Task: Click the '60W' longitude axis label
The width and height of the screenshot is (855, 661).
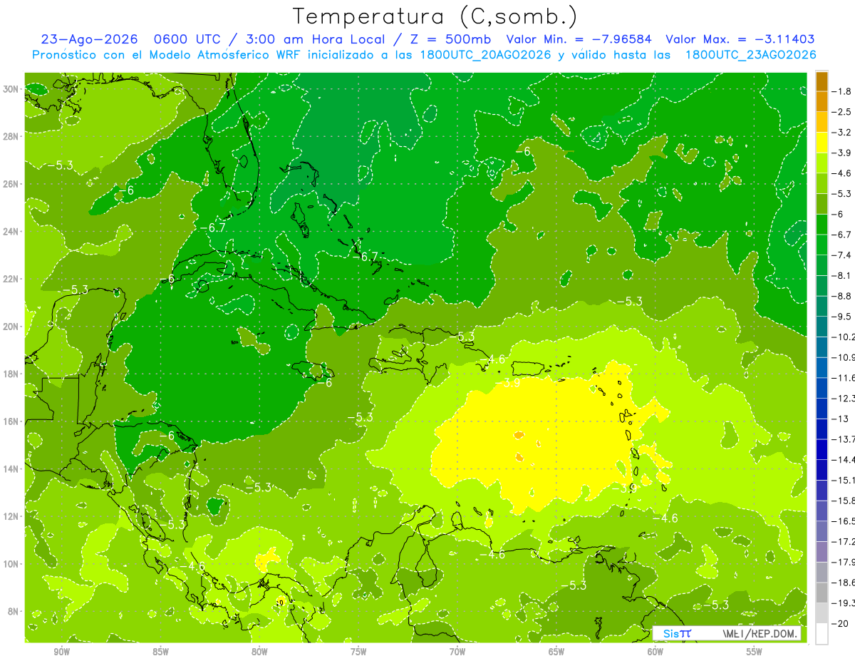Action: [655, 652]
